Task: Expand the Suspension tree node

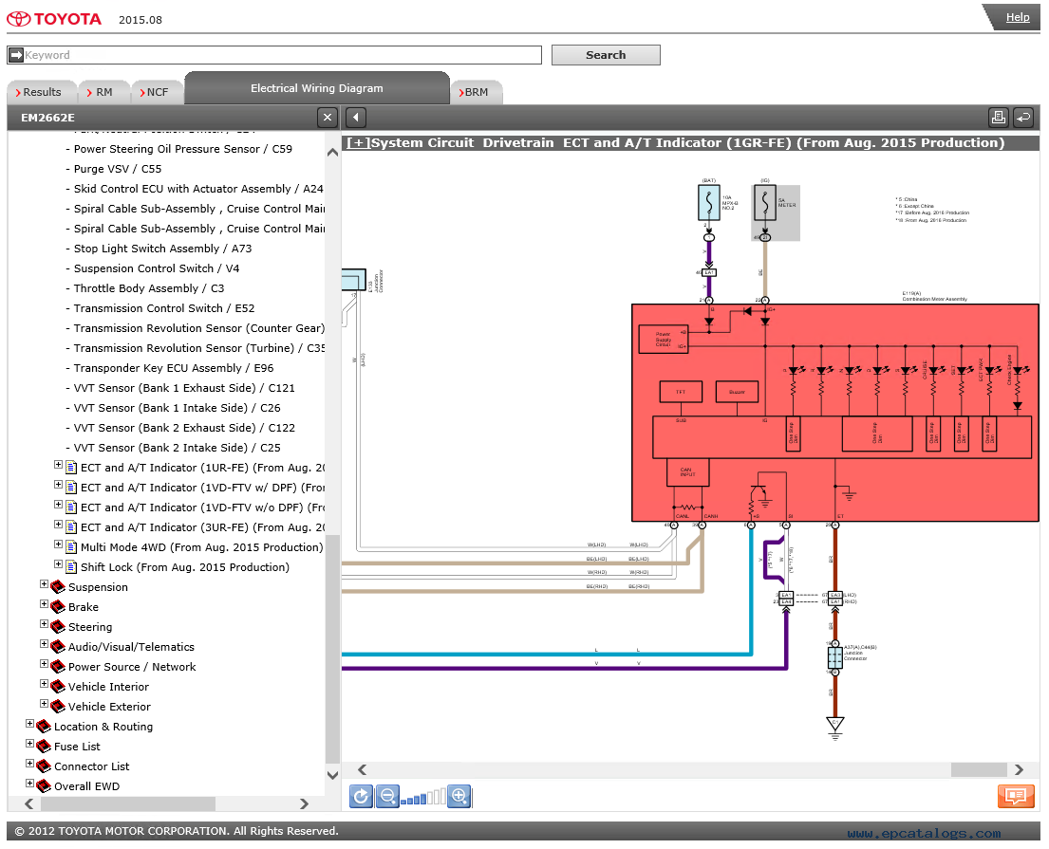Action: point(45,584)
